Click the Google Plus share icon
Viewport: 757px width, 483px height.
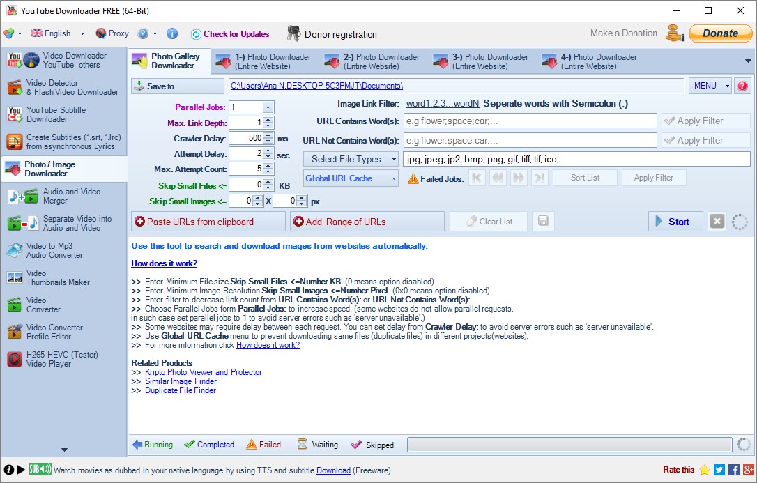[749, 470]
